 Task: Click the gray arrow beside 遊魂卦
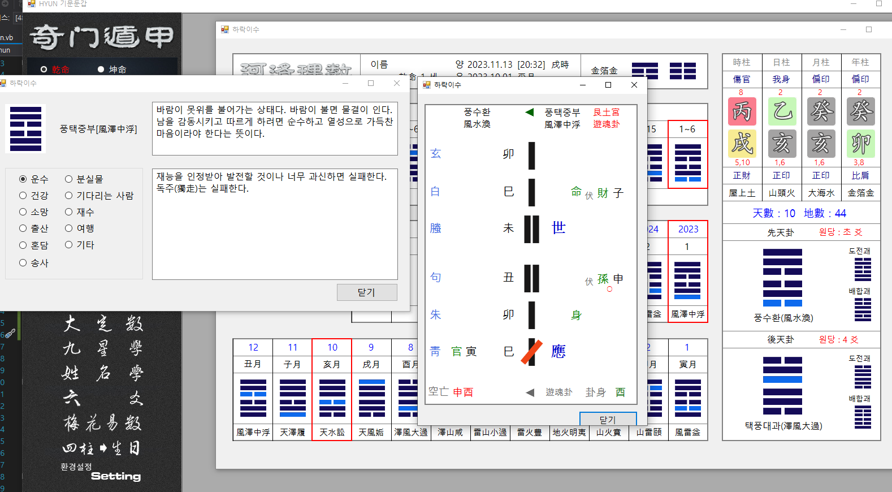click(x=530, y=392)
